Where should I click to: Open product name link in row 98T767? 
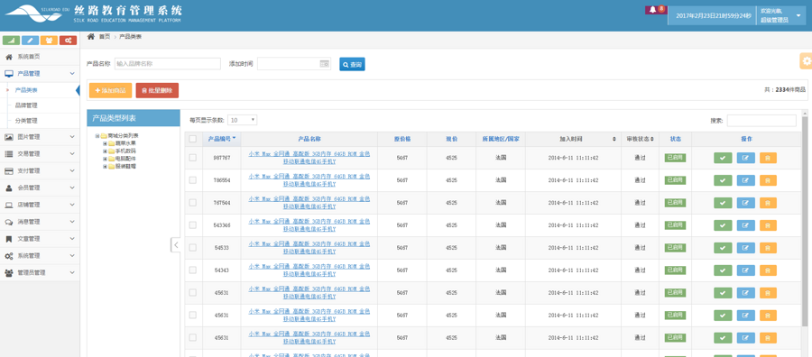[309, 158]
